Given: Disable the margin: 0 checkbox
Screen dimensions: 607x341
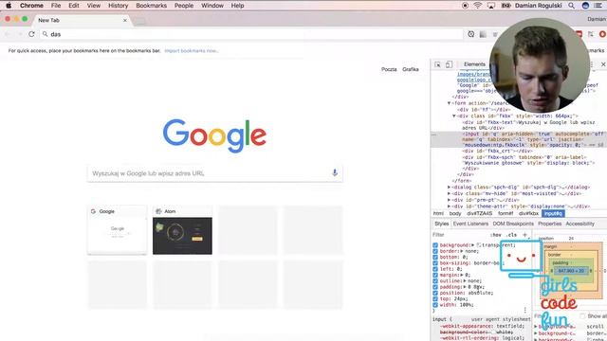Looking at the screenshot, I should (x=435, y=275).
